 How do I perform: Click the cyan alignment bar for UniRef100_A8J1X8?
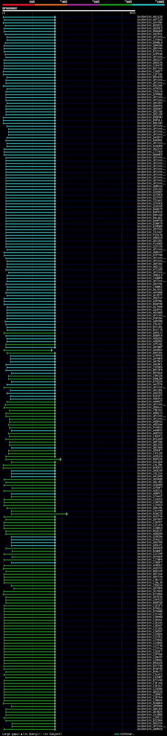[x=29, y=17]
